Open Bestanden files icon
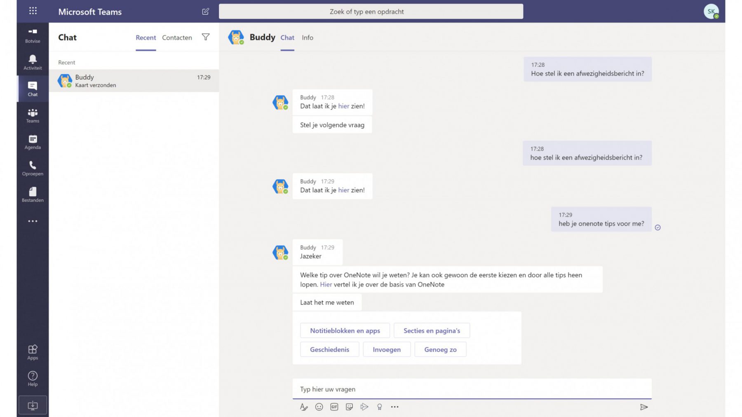This screenshot has width=742, height=417. pyautogui.click(x=33, y=194)
